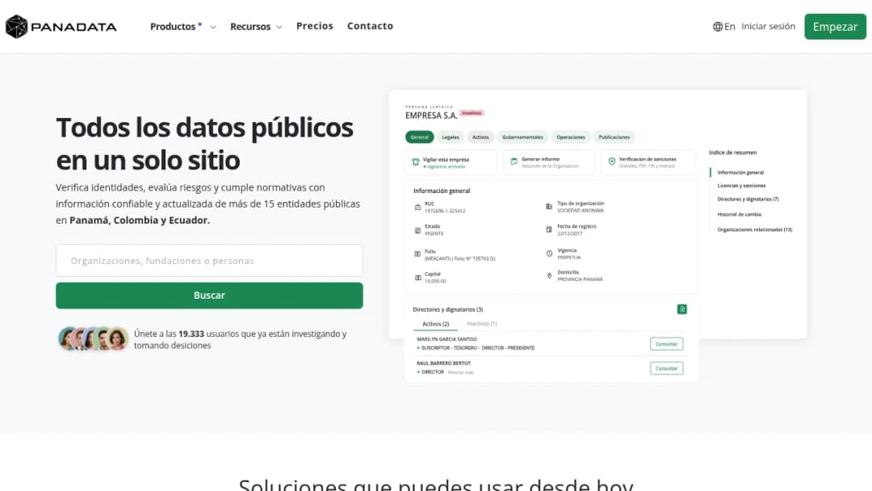Click the Domicilio location pin icon

549,276
